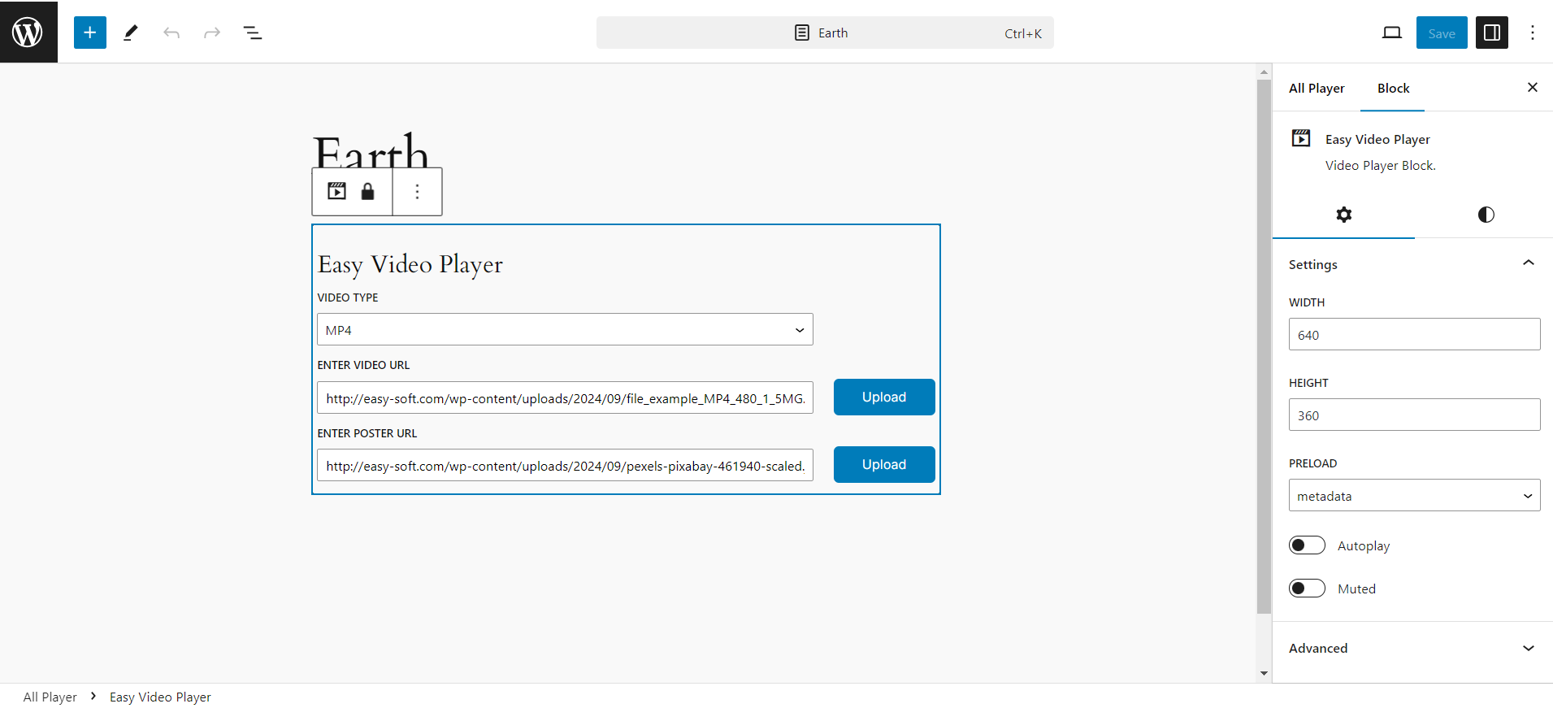Click the Easy Video Player block type icon in block toolbar
1553x708 pixels.
pos(336,191)
